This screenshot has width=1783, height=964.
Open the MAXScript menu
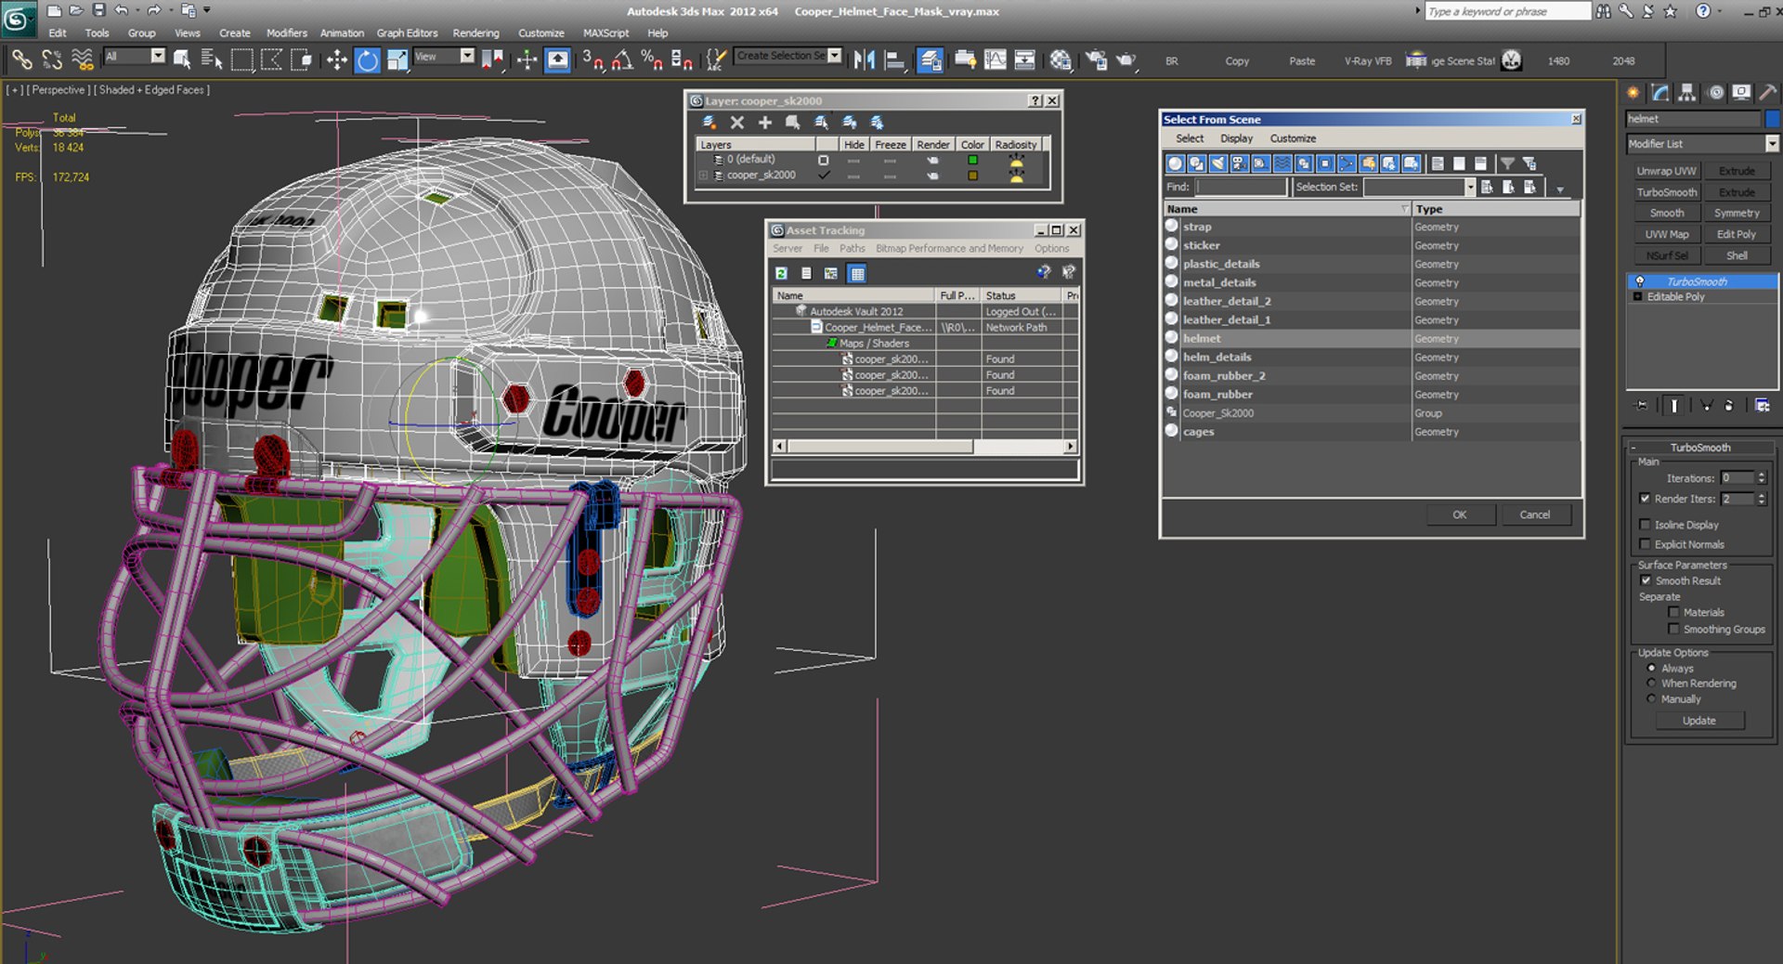click(x=605, y=33)
